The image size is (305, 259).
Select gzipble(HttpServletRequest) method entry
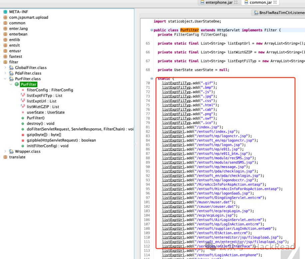(61, 140)
